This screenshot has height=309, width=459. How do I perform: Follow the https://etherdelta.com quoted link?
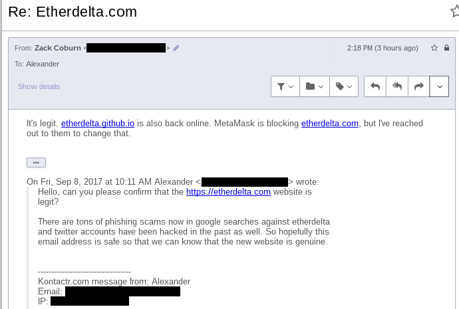pos(228,191)
